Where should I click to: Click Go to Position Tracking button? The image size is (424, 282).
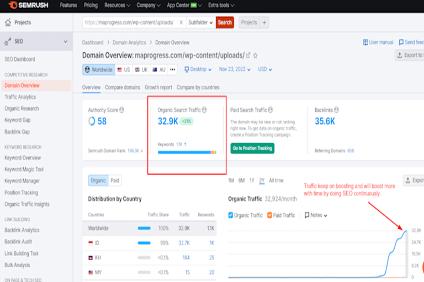(x=252, y=148)
